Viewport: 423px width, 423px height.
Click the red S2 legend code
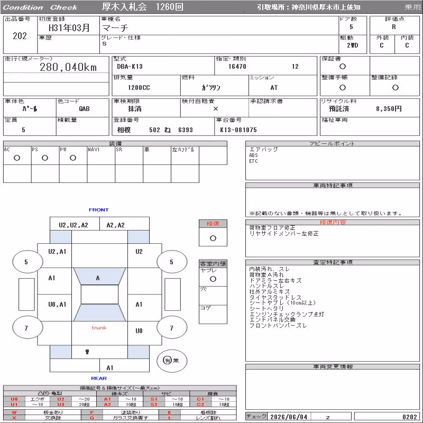154,404
